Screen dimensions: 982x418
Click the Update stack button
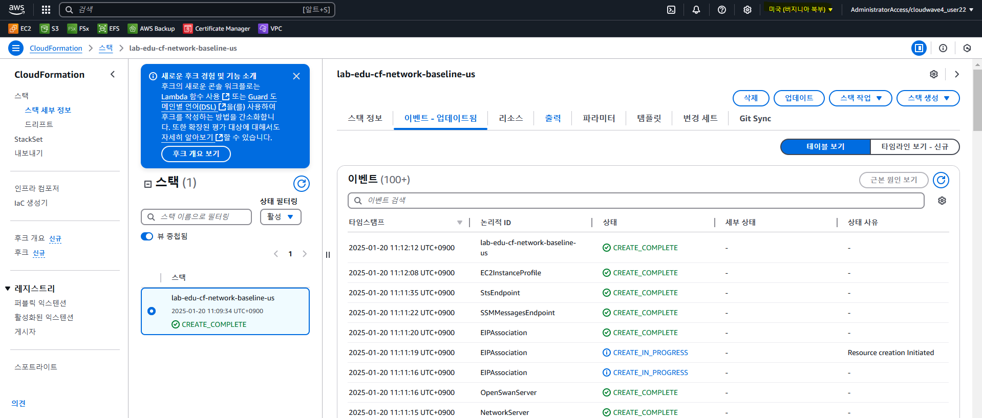[x=799, y=98]
